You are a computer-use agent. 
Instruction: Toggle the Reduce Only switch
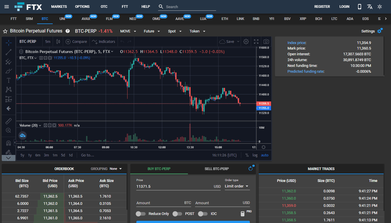pos(140,214)
